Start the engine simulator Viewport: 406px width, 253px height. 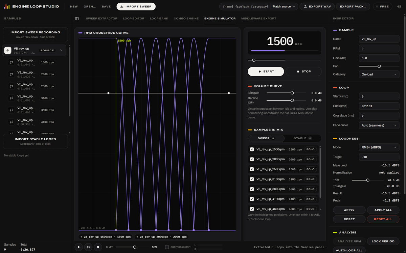[x=266, y=72]
